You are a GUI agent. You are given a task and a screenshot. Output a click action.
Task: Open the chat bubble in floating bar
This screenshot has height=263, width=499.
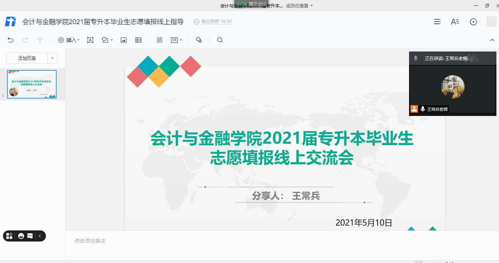pyautogui.click(x=30, y=236)
